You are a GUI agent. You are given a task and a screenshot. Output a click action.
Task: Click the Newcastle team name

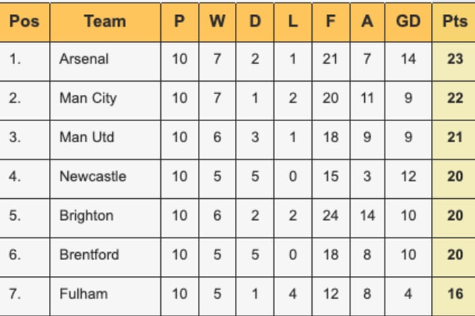pos(92,176)
